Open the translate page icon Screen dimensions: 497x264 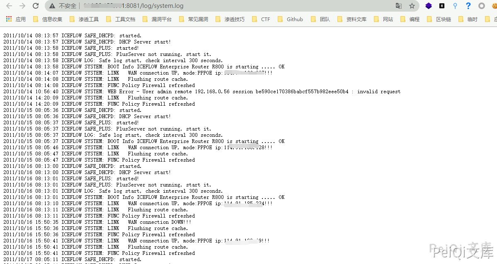(398, 6)
